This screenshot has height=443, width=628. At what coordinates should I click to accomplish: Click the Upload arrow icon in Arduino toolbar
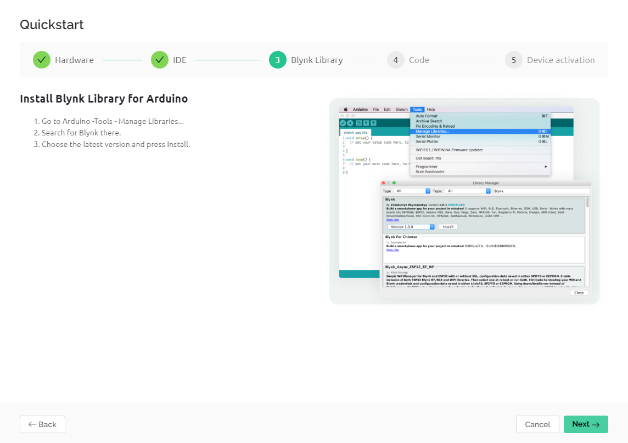tap(349, 123)
